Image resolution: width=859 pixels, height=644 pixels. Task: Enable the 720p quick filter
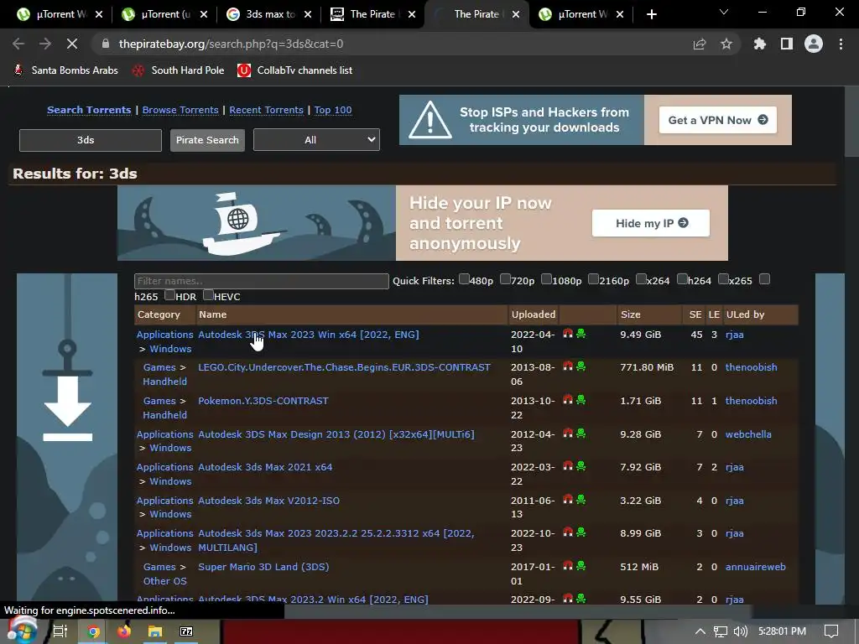tap(504, 279)
